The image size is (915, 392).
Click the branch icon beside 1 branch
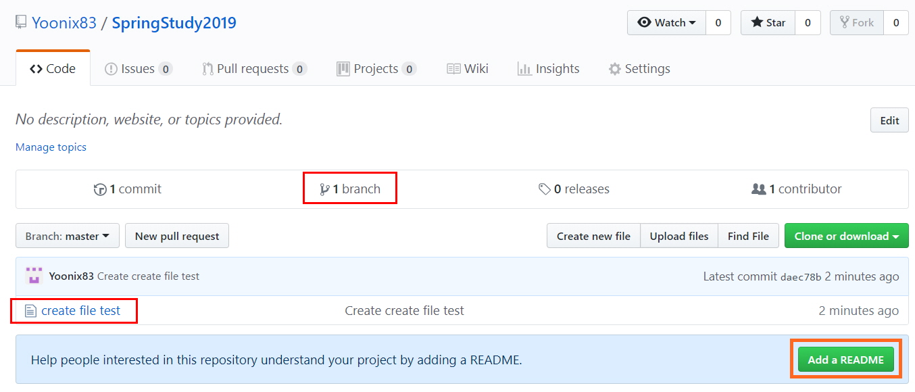click(325, 190)
